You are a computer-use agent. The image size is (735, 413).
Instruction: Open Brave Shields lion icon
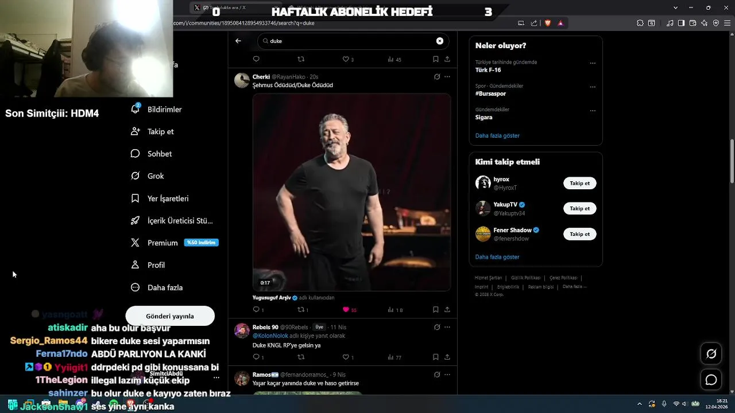click(x=547, y=23)
